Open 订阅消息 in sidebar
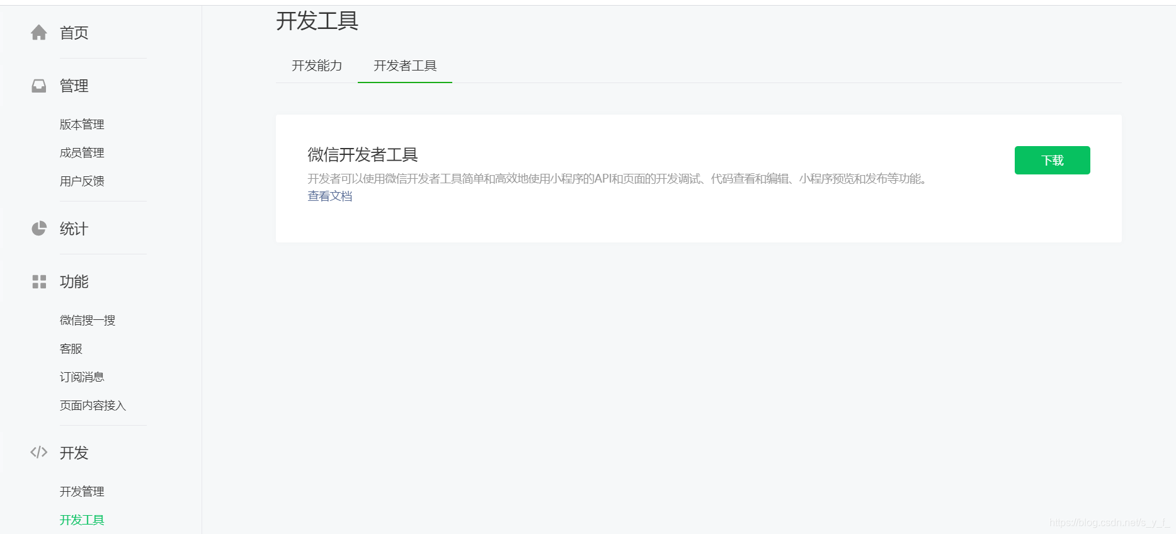The width and height of the screenshot is (1176, 534). click(82, 377)
